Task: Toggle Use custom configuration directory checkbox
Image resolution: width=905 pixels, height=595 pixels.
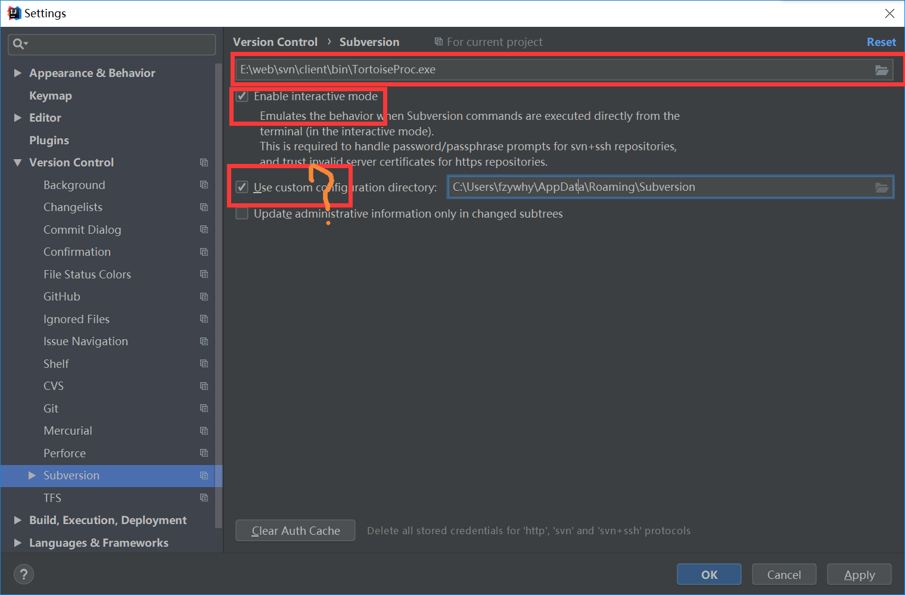Action: [x=242, y=187]
